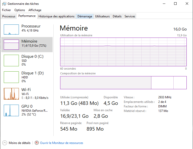
Task: Click the Resource Monitor gauge icon
Action: click(37, 143)
